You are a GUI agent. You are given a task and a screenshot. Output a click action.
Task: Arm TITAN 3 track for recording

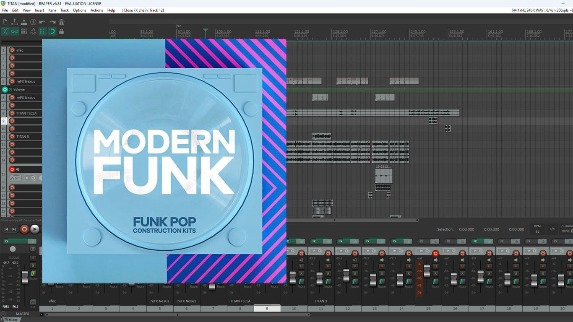[x=12, y=137]
